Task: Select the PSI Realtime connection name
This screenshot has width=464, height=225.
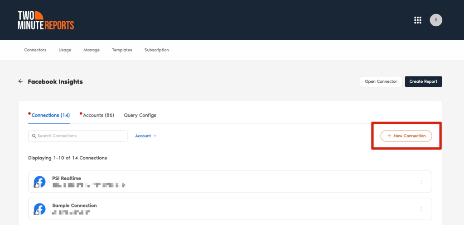Action: click(x=67, y=178)
